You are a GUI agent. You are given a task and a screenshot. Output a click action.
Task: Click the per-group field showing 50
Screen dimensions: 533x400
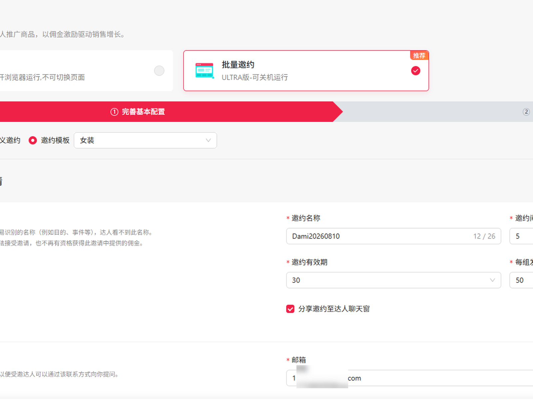(521, 280)
